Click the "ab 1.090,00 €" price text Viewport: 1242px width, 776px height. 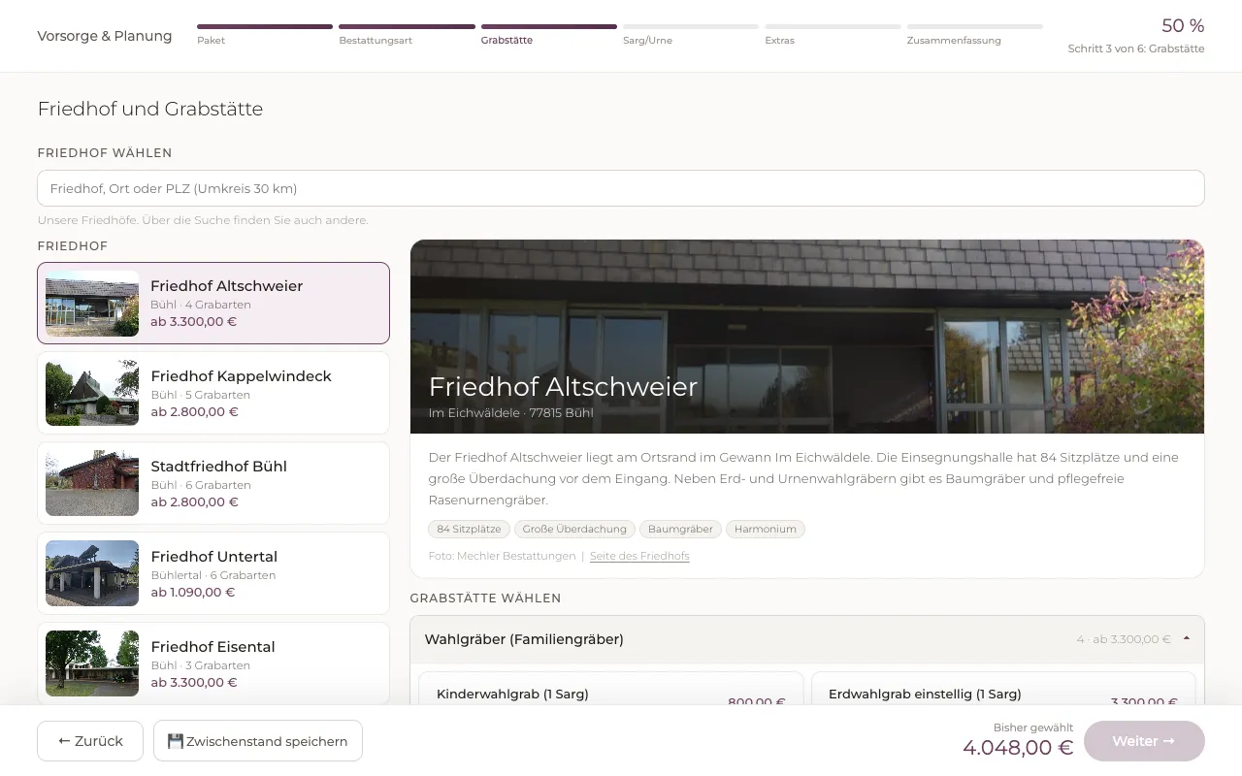coord(193,593)
